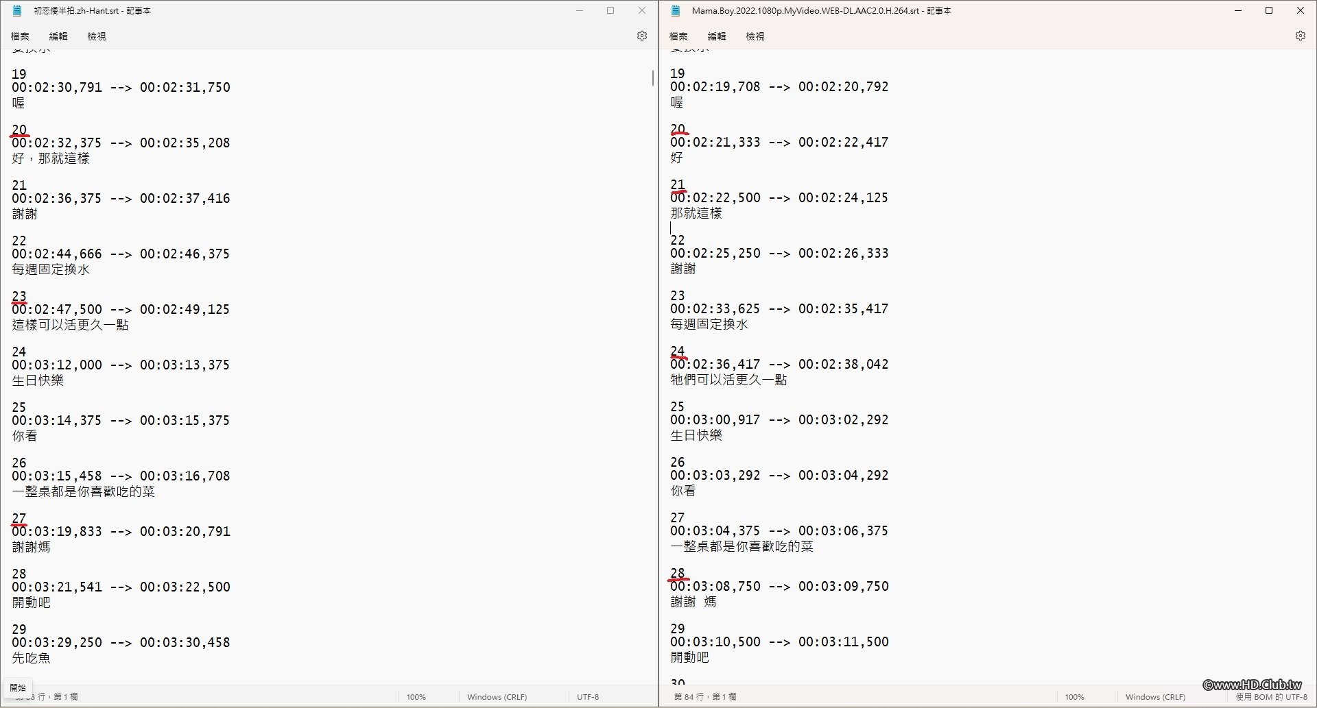Maximize the 初戀慢半拍.zh-Hant.srt Notepad window

(x=610, y=11)
